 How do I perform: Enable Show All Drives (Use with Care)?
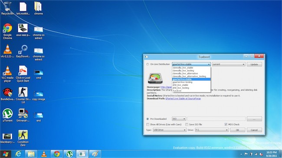point(148,124)
